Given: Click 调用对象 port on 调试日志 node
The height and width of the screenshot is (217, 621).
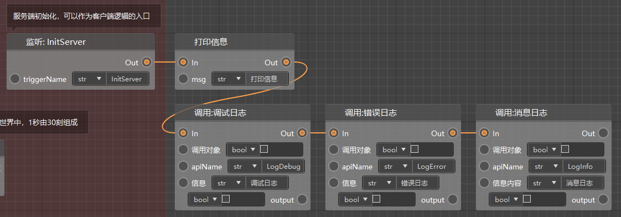Looking at the screenshot, I should (x=183, y=149).
